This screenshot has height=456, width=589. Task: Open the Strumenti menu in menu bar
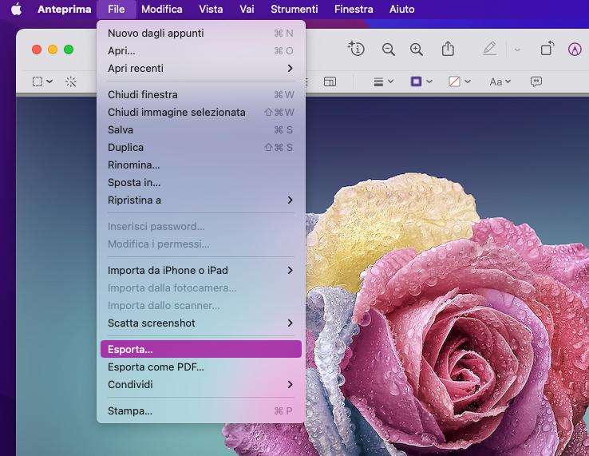[x=294, y=10]
